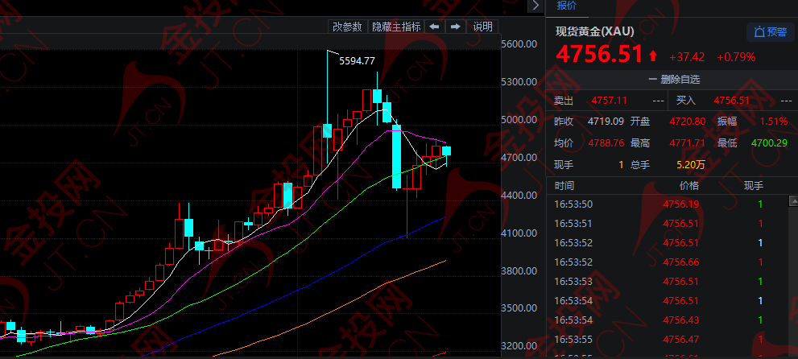This screenshot has width=798, height=359.
Task: Click the 5300.00 price axis label
Action: click(519, 82)
